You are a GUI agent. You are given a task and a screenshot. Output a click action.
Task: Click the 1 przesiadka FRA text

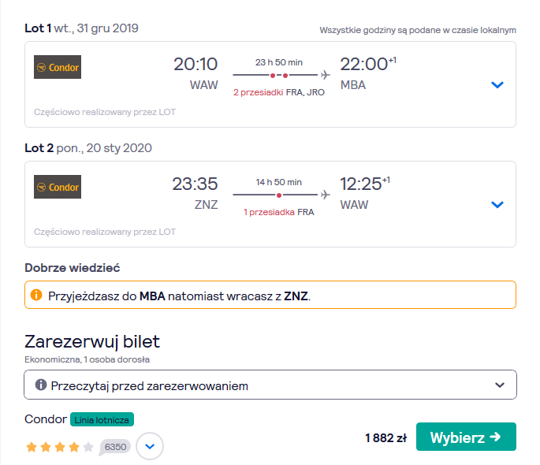pyautogui.click(x=279, y=212)
